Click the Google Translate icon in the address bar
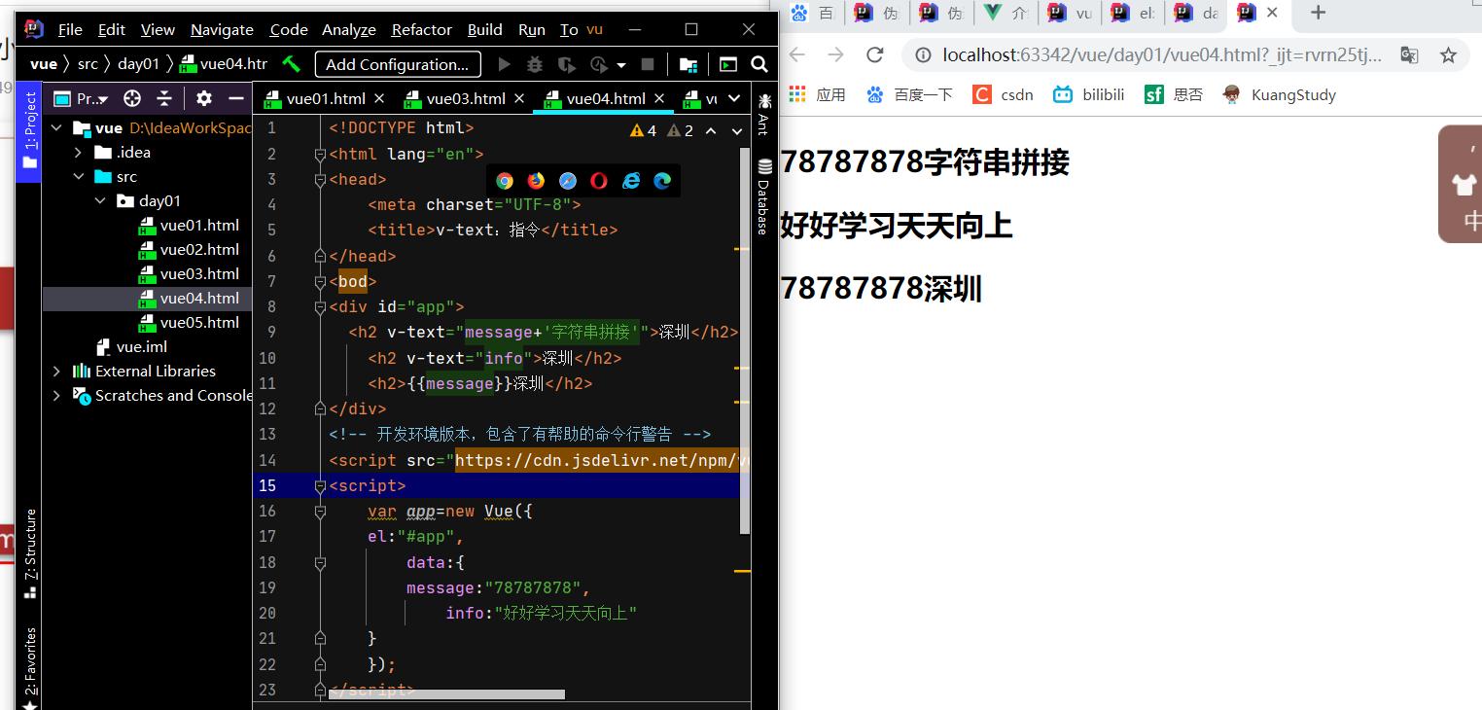The image size is (1482, 710). (x=1409, y=55)
